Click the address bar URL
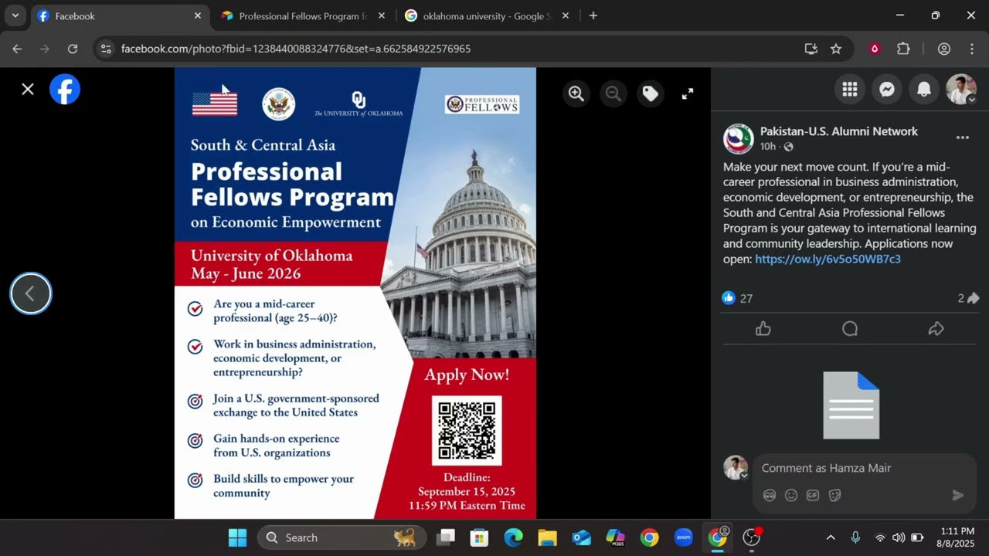The image size is (989, 556). tap(296, 49)
